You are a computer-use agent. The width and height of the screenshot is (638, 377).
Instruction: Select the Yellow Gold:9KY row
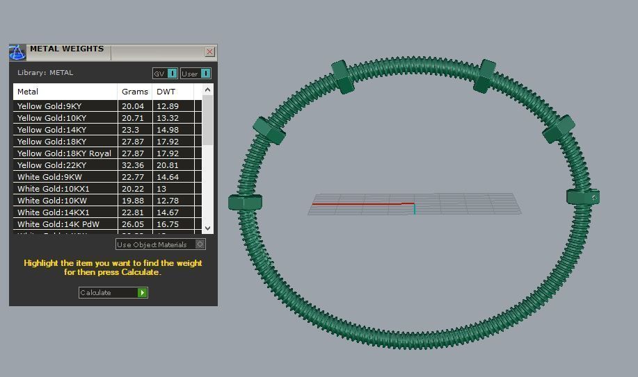pyautogui.click(x=107, y=106)
